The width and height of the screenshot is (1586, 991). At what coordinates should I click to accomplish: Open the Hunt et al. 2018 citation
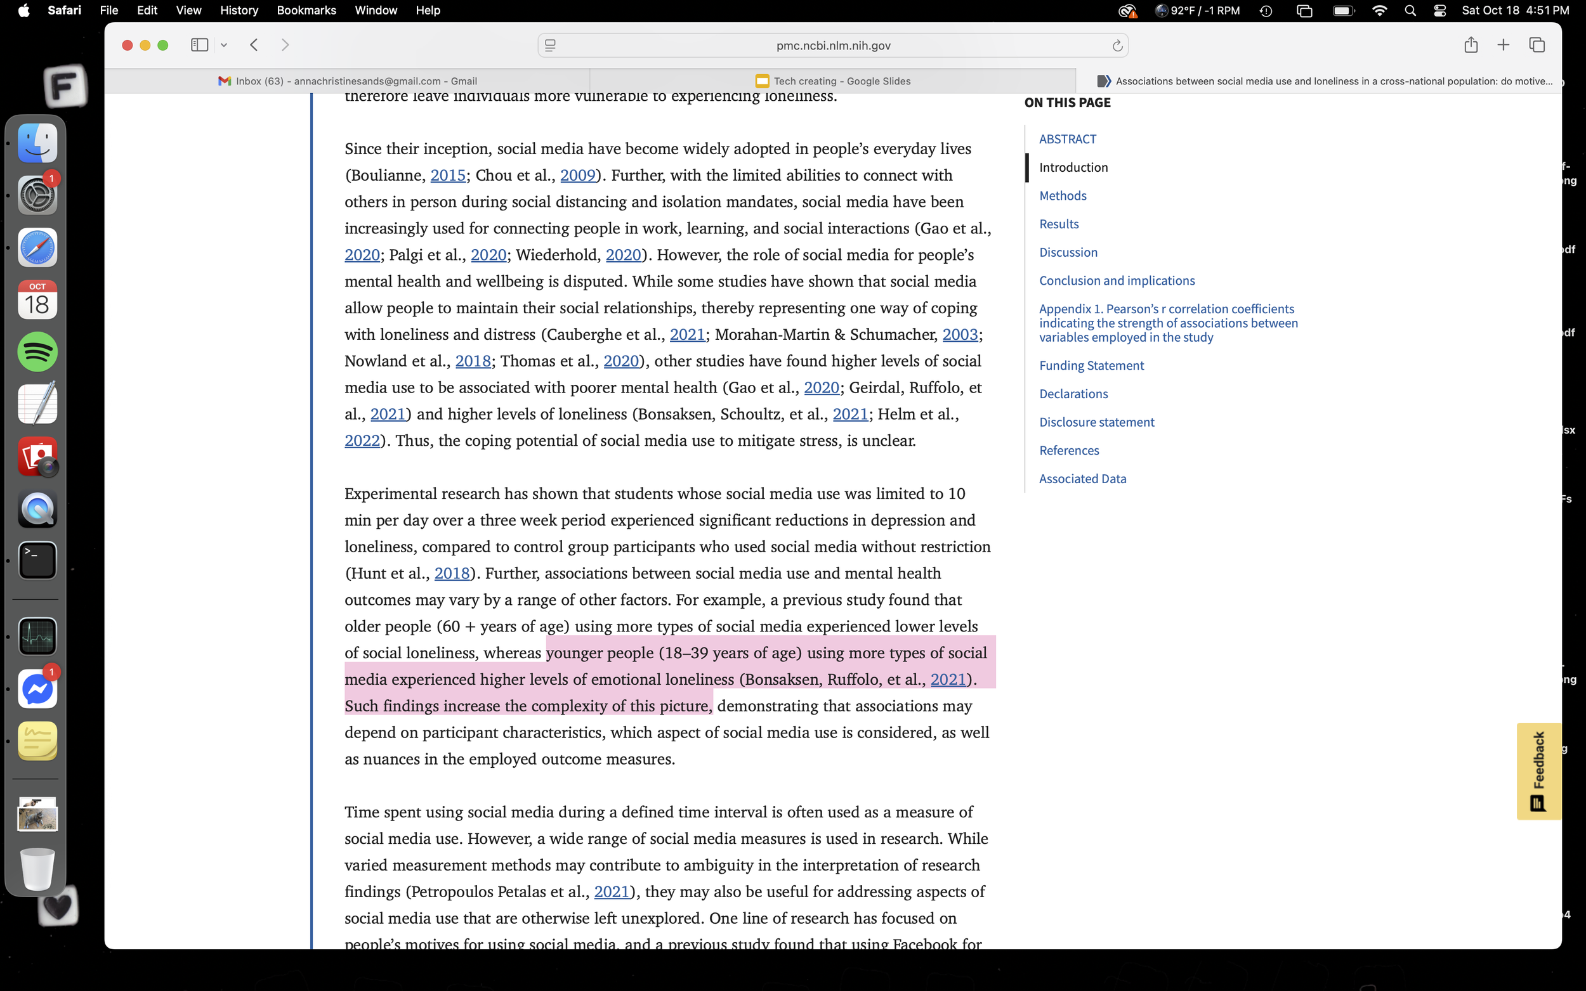pyautogui.click(x=452, y=573)
